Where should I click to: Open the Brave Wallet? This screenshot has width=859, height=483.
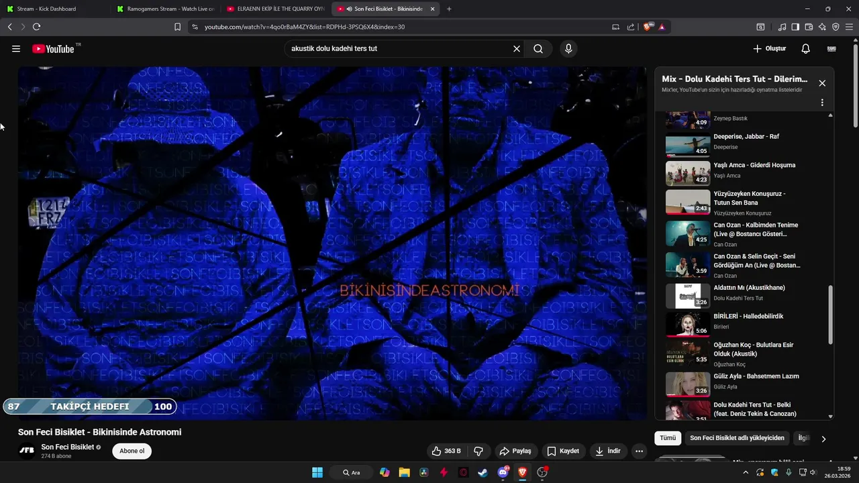(809, 27)
